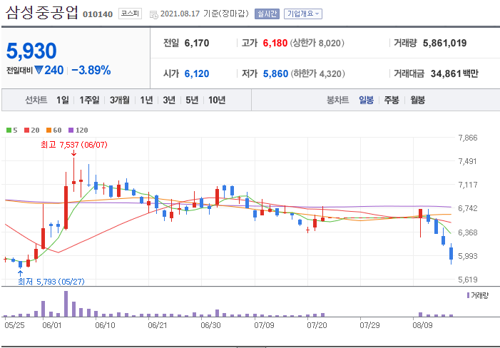Click the 06/10 date axis label
Image resolution: width=500 pixels, height=348 pixels.
click(x=105, y=326)
